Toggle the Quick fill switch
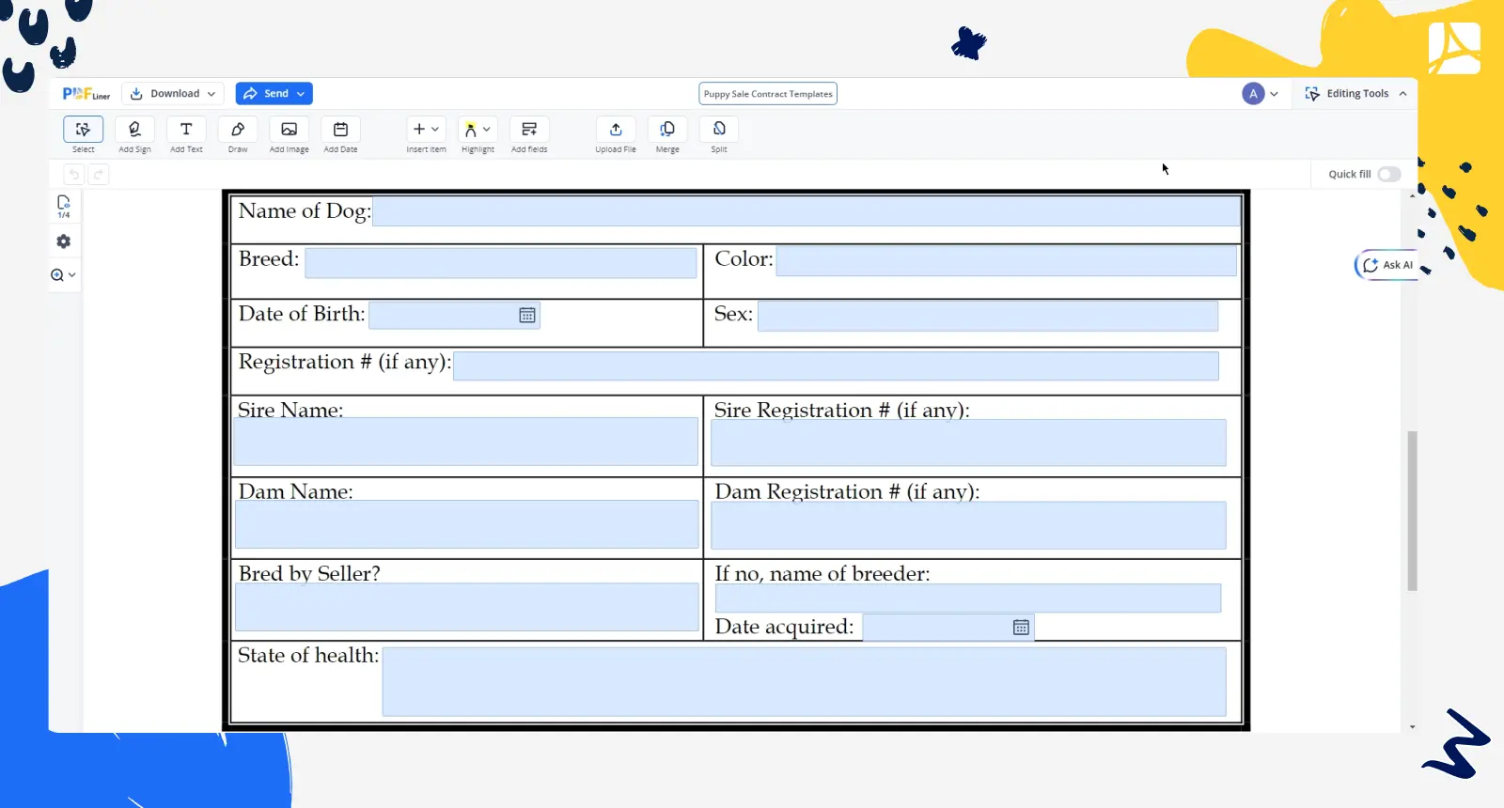The image size is (1504, 808). click(x=1389, y=175)
